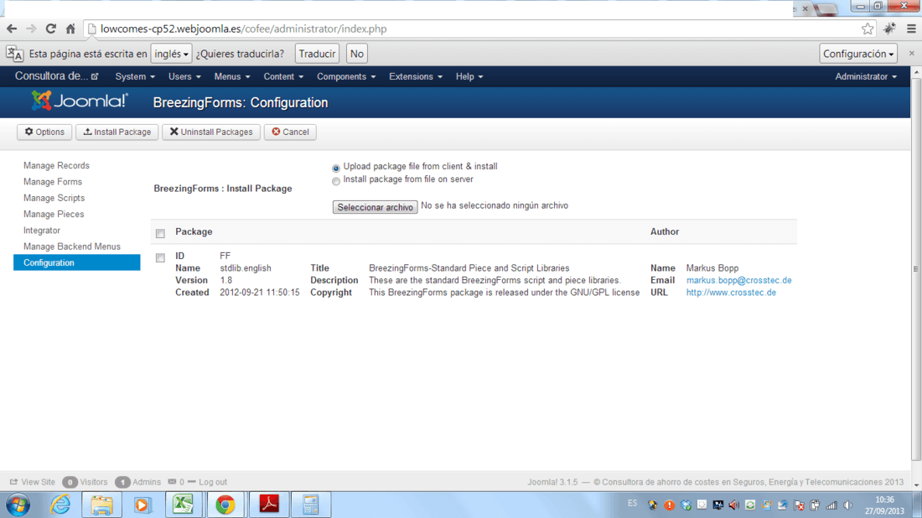
Task: Cancel the package installation
Action: (291, 132)
